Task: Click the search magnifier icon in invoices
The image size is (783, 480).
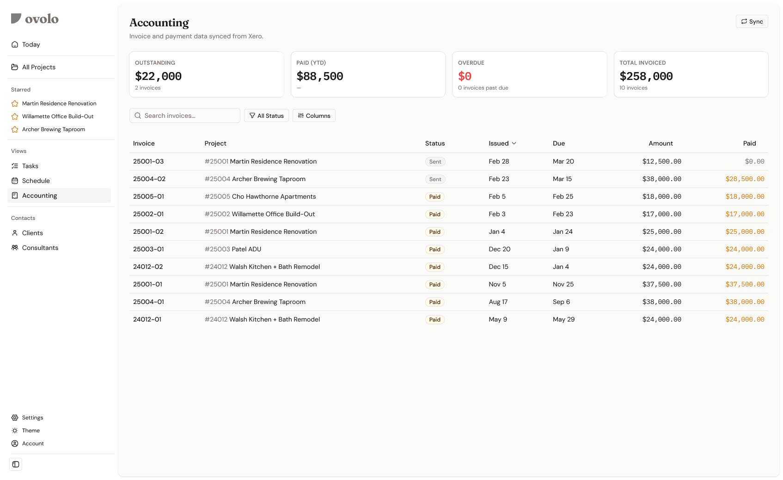Action: (x=138, y=115)
